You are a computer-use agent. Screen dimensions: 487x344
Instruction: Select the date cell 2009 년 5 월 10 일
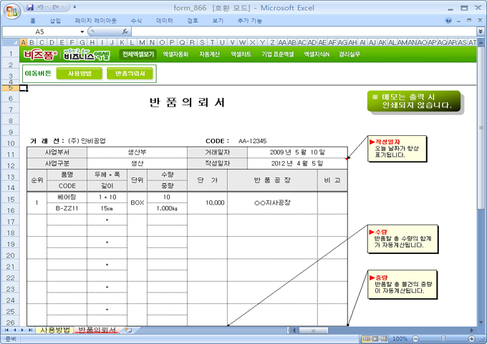pos(297,152)
